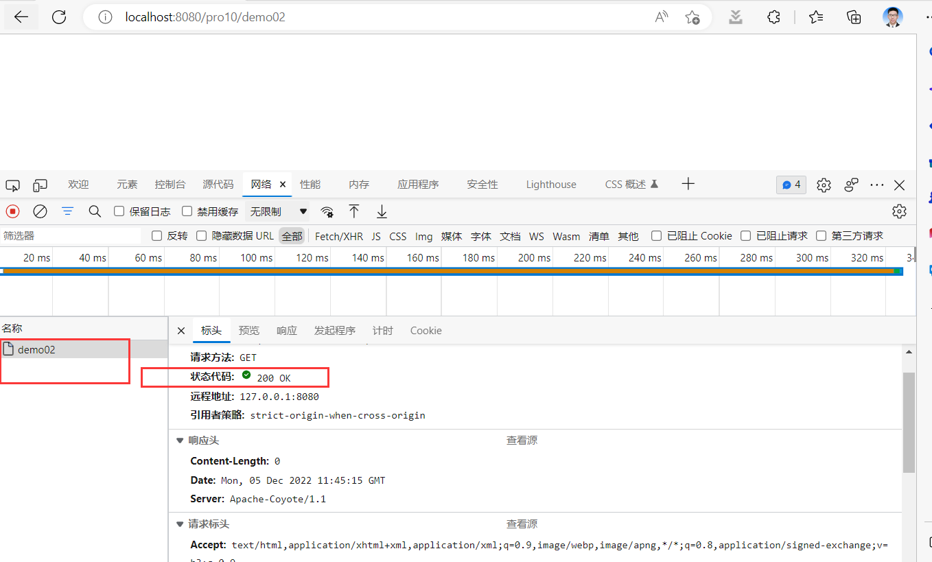
Task: Collapse the 请求标头 section
Action: point(180,524)
